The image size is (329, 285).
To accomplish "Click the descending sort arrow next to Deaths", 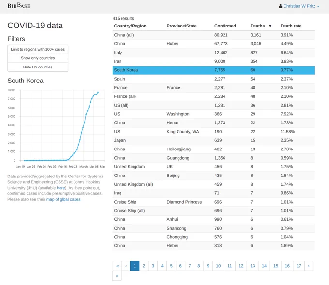I will tap(270, 26).
